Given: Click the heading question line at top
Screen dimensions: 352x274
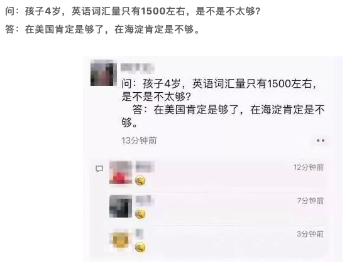Looking at the screenshot, I should (x=133, y=11).
